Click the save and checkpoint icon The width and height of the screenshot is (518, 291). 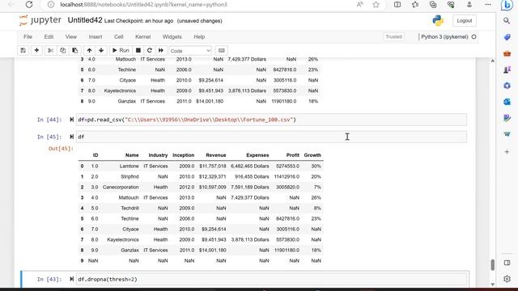[x=23, y=50]
